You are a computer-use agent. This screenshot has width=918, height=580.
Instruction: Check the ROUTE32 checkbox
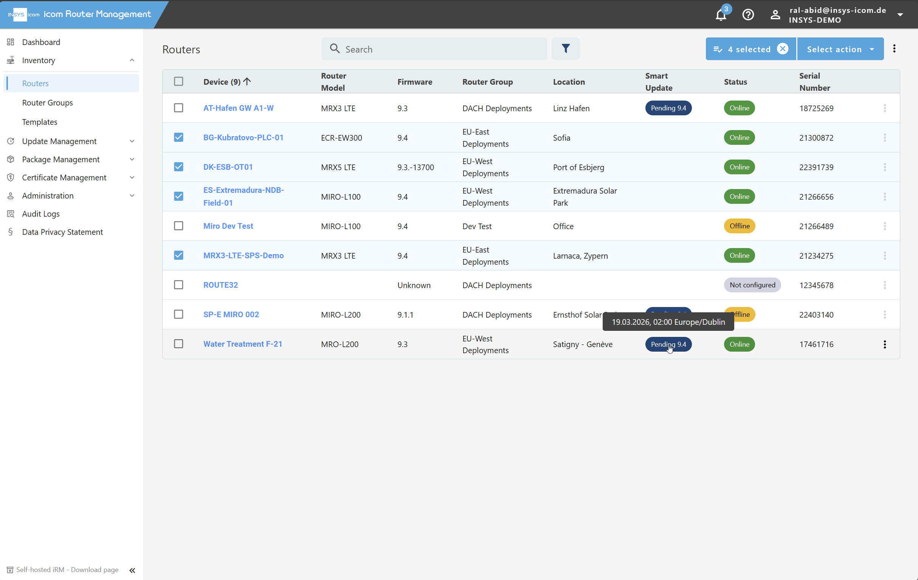[x=178, y=285]
